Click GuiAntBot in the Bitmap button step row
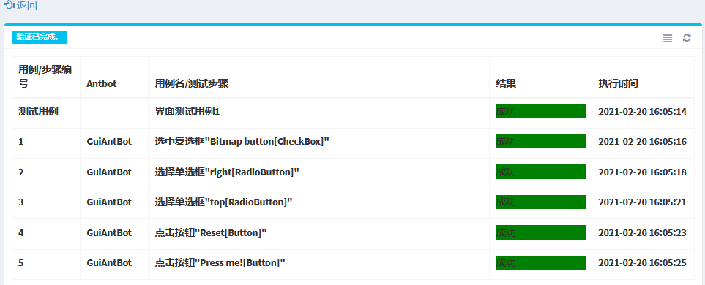The image size is (705, 285). 109,142
